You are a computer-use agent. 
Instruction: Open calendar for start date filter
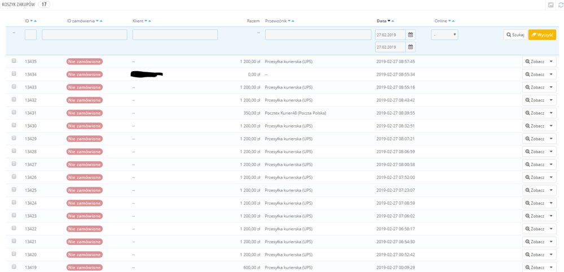click(x=411, y=35)
